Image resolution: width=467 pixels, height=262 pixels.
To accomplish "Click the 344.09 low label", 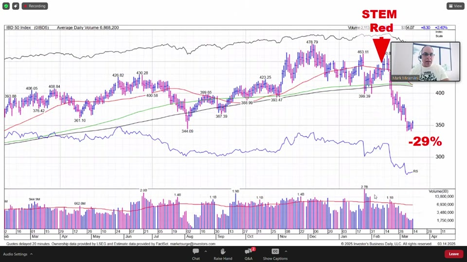I will tap(187, 131).
